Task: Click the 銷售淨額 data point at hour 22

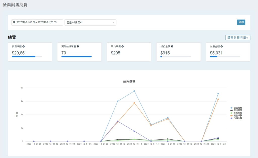Action: click(x=218, y=99)
